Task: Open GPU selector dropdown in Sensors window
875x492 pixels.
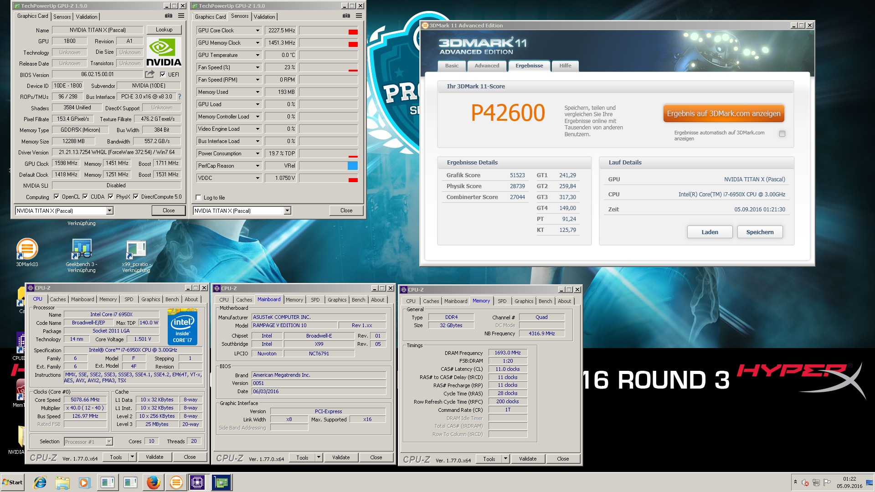Action: (x=287, y=210)
